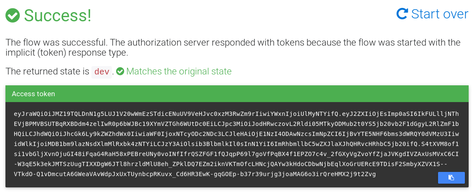Click the small green check beside Matches
Image resolution: width=472 pixels, height=192 pixels.
[120, 72]
